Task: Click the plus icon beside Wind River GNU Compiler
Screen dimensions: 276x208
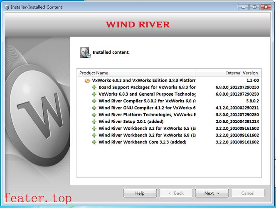Action: (x=94, y=108)
